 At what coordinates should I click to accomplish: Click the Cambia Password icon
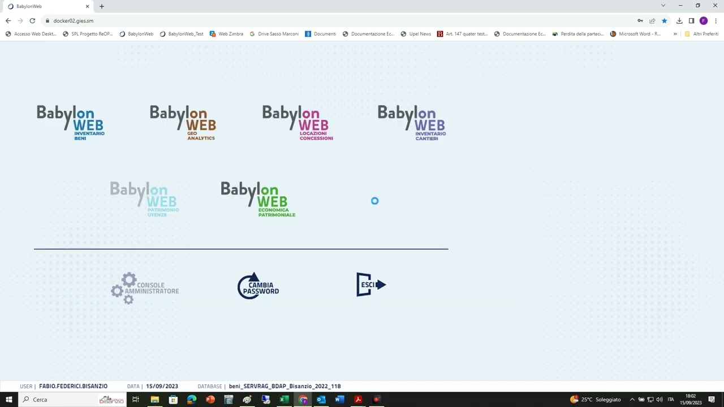click(x=258, y=286)
